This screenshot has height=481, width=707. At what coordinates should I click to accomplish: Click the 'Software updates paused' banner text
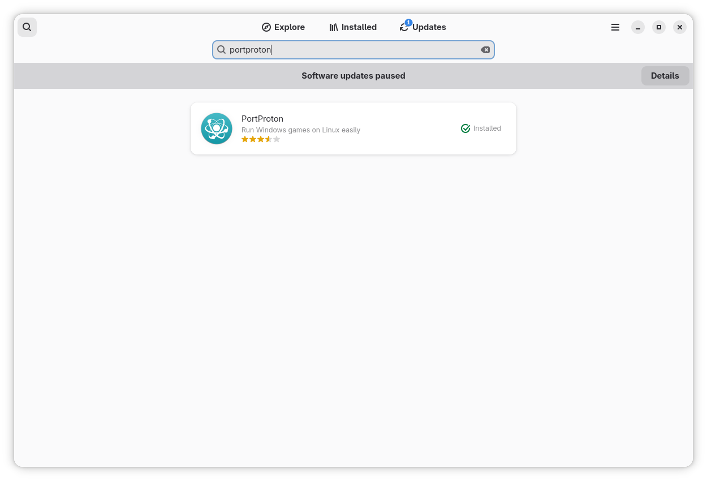[x=353, y=76]
